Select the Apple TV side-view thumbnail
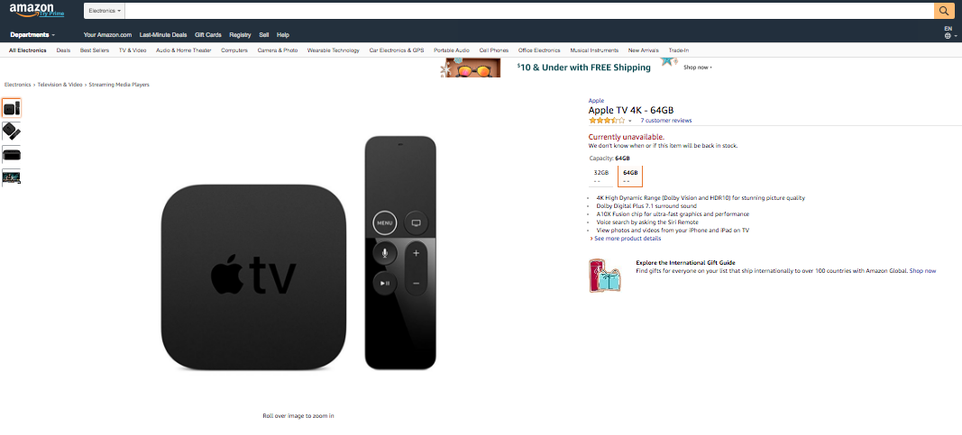The width and height of the screenshot is (962, 435). point(12,154)
